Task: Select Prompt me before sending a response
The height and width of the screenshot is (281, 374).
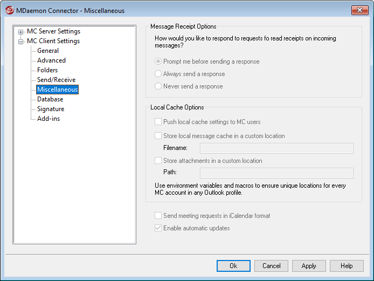Action: pyautogui.click(x=158, y=61)
